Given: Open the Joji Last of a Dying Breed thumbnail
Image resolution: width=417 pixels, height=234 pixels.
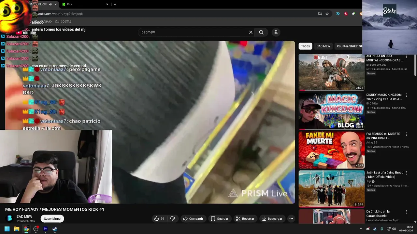Looking at the screenshot, I should 331,189.
